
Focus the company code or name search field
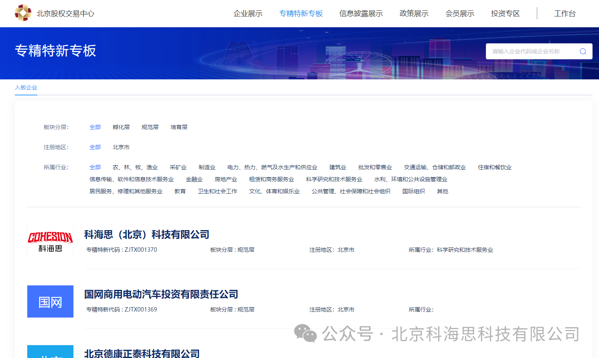click(539, 51)
